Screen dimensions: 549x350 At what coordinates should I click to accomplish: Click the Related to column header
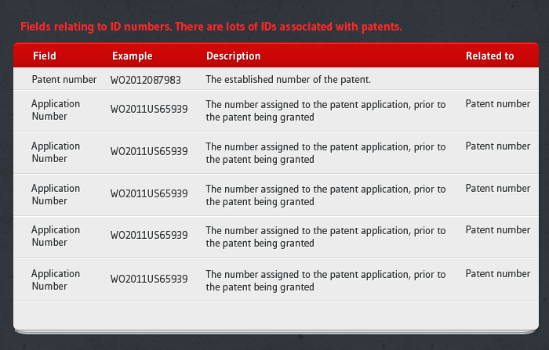click(x=489, y=56)
